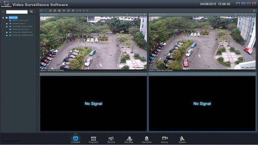Focus the device search input field
258x145 pixels.
click(x=17, y=12)
